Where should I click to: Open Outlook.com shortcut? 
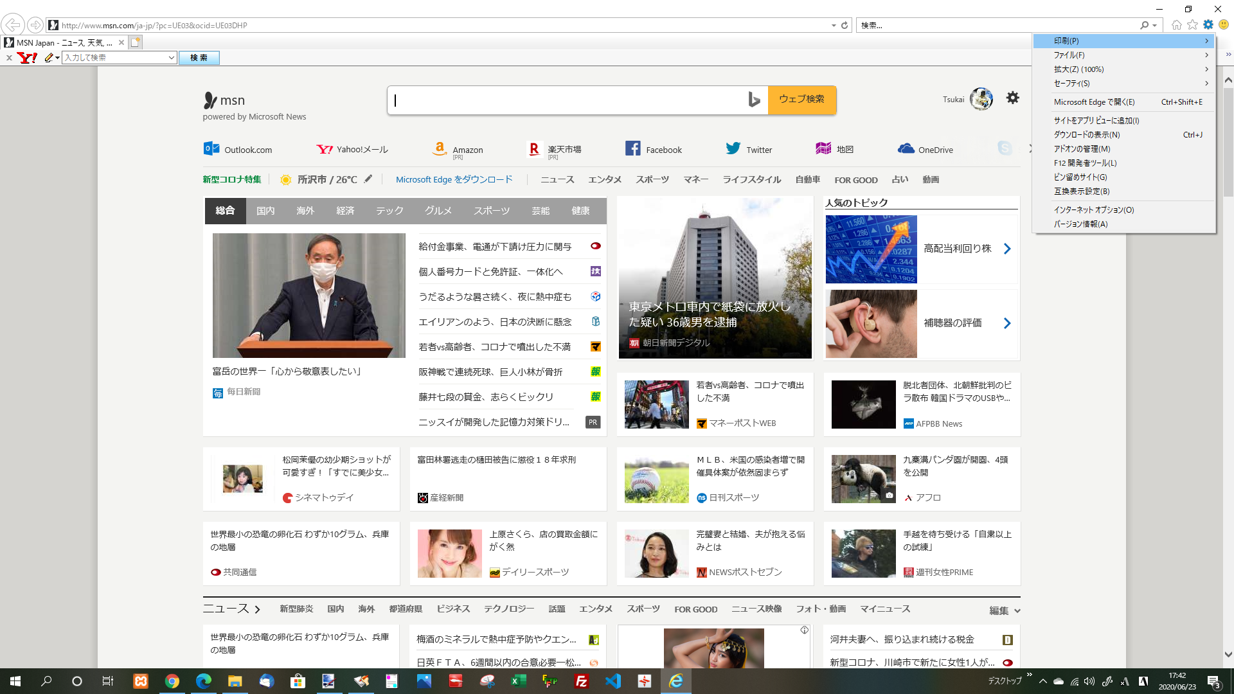click(238, 149)
